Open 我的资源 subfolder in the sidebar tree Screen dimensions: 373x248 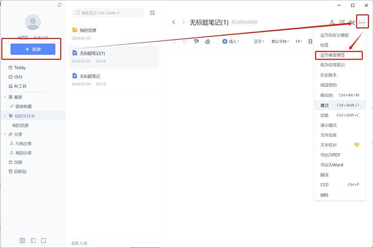20,125
